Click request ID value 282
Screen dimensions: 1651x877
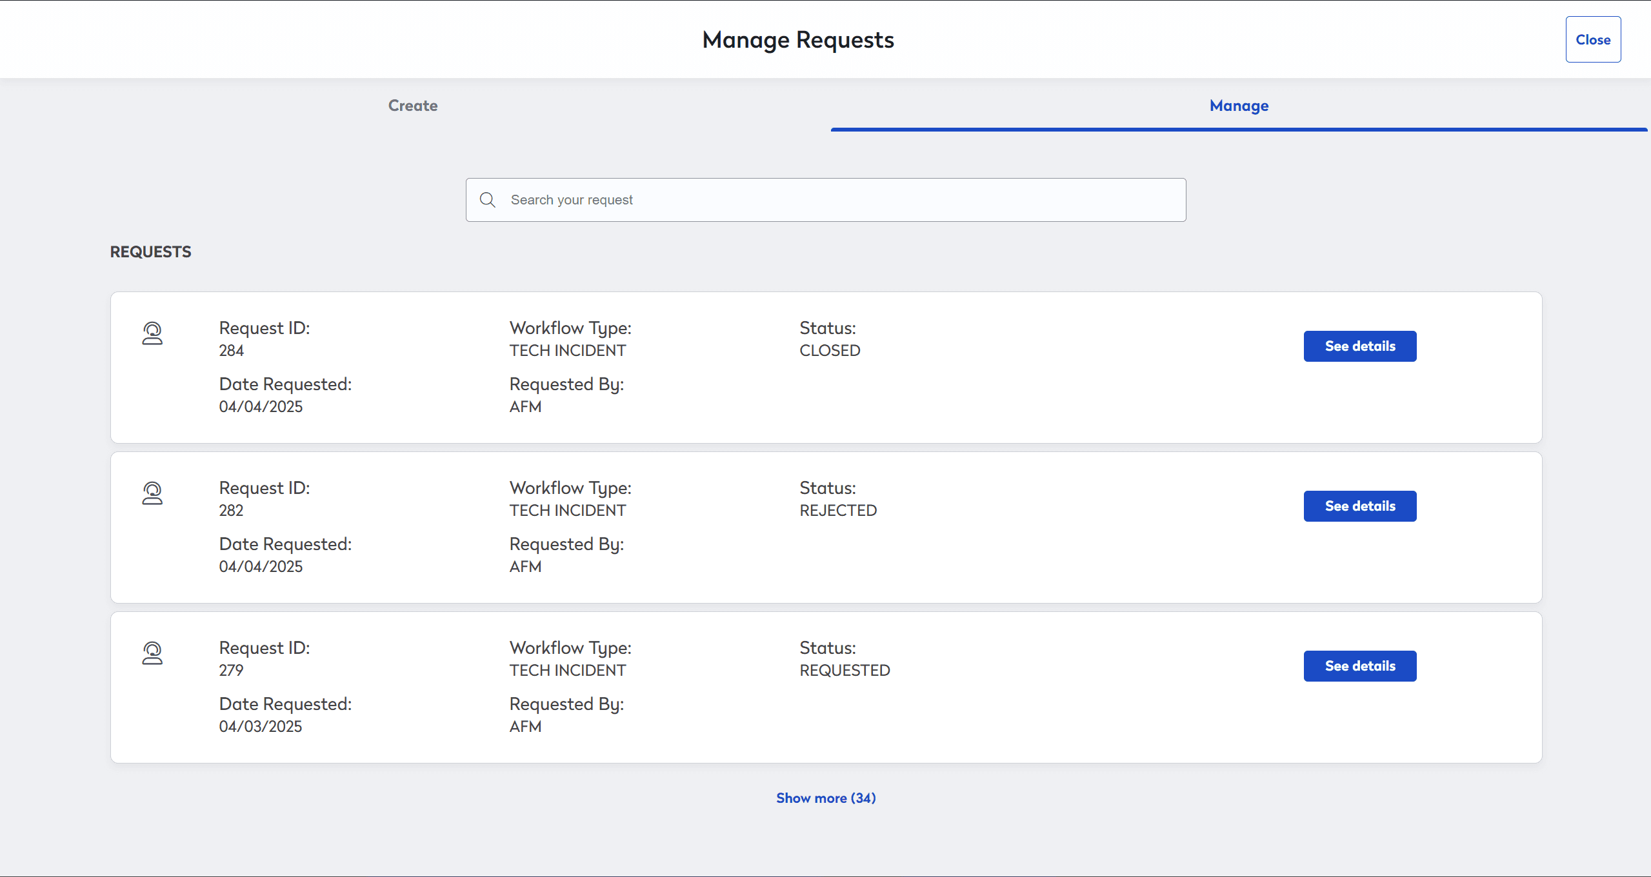tap(231, 510)
